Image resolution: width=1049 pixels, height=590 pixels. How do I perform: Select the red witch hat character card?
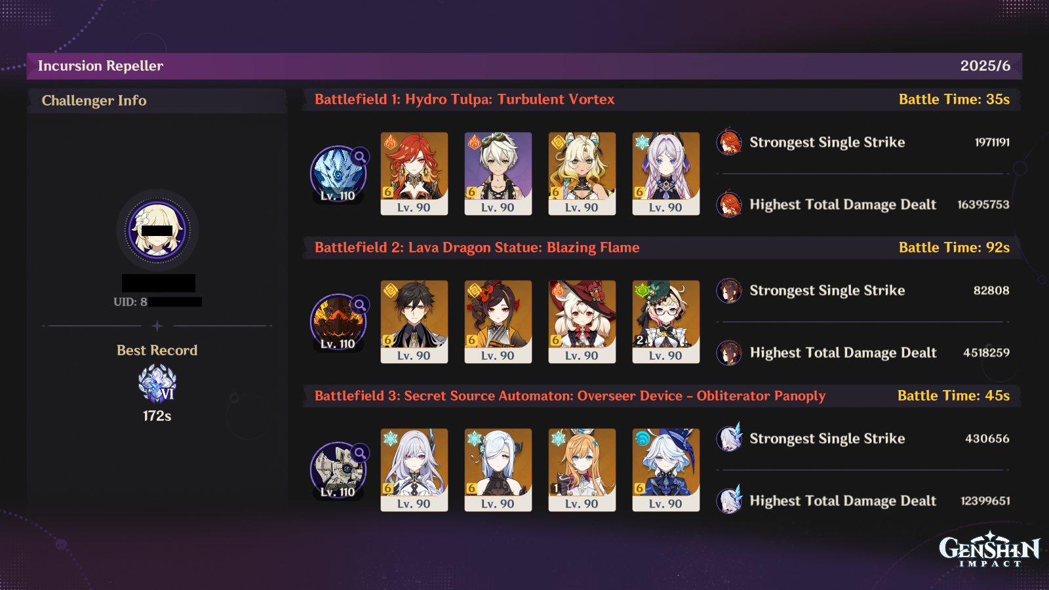pos(582,322)
